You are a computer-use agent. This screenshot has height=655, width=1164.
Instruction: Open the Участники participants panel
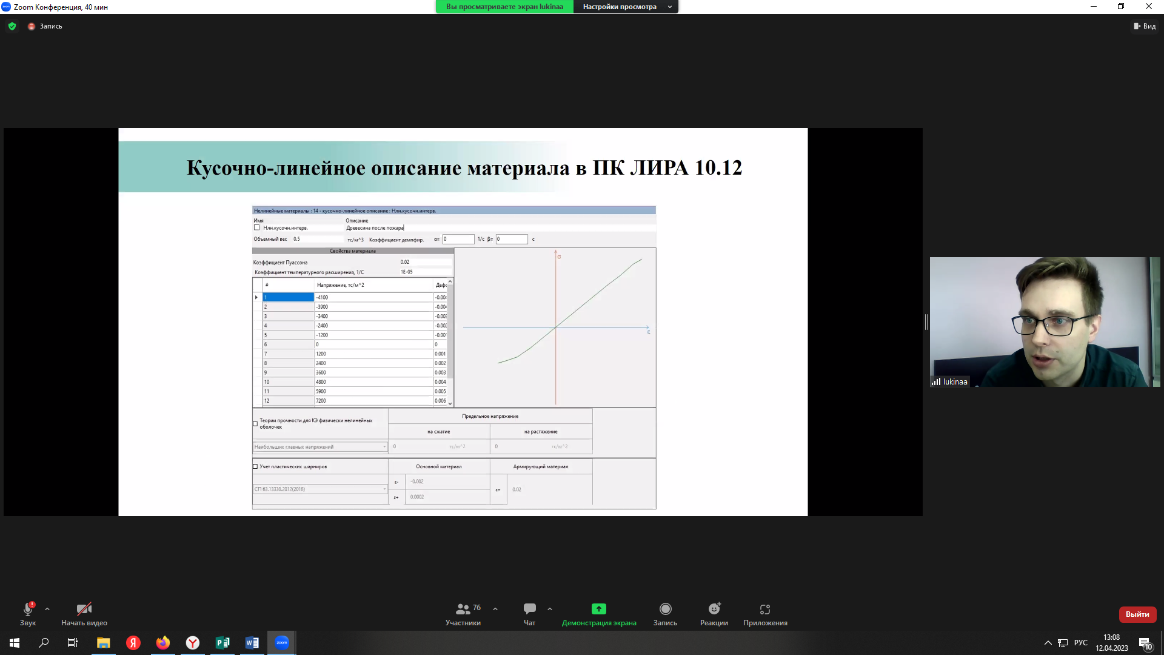tap(463, 614)
